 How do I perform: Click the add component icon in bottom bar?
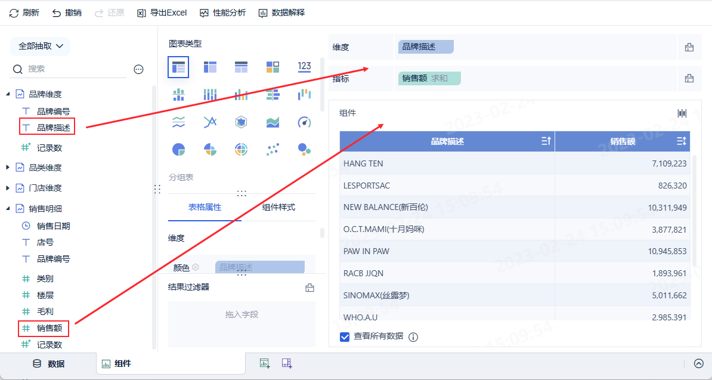(264, 363)
